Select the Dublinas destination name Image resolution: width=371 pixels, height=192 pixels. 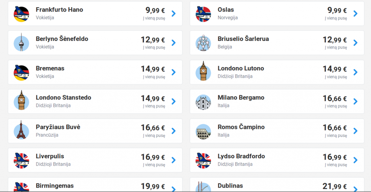[x=230, y=185]
